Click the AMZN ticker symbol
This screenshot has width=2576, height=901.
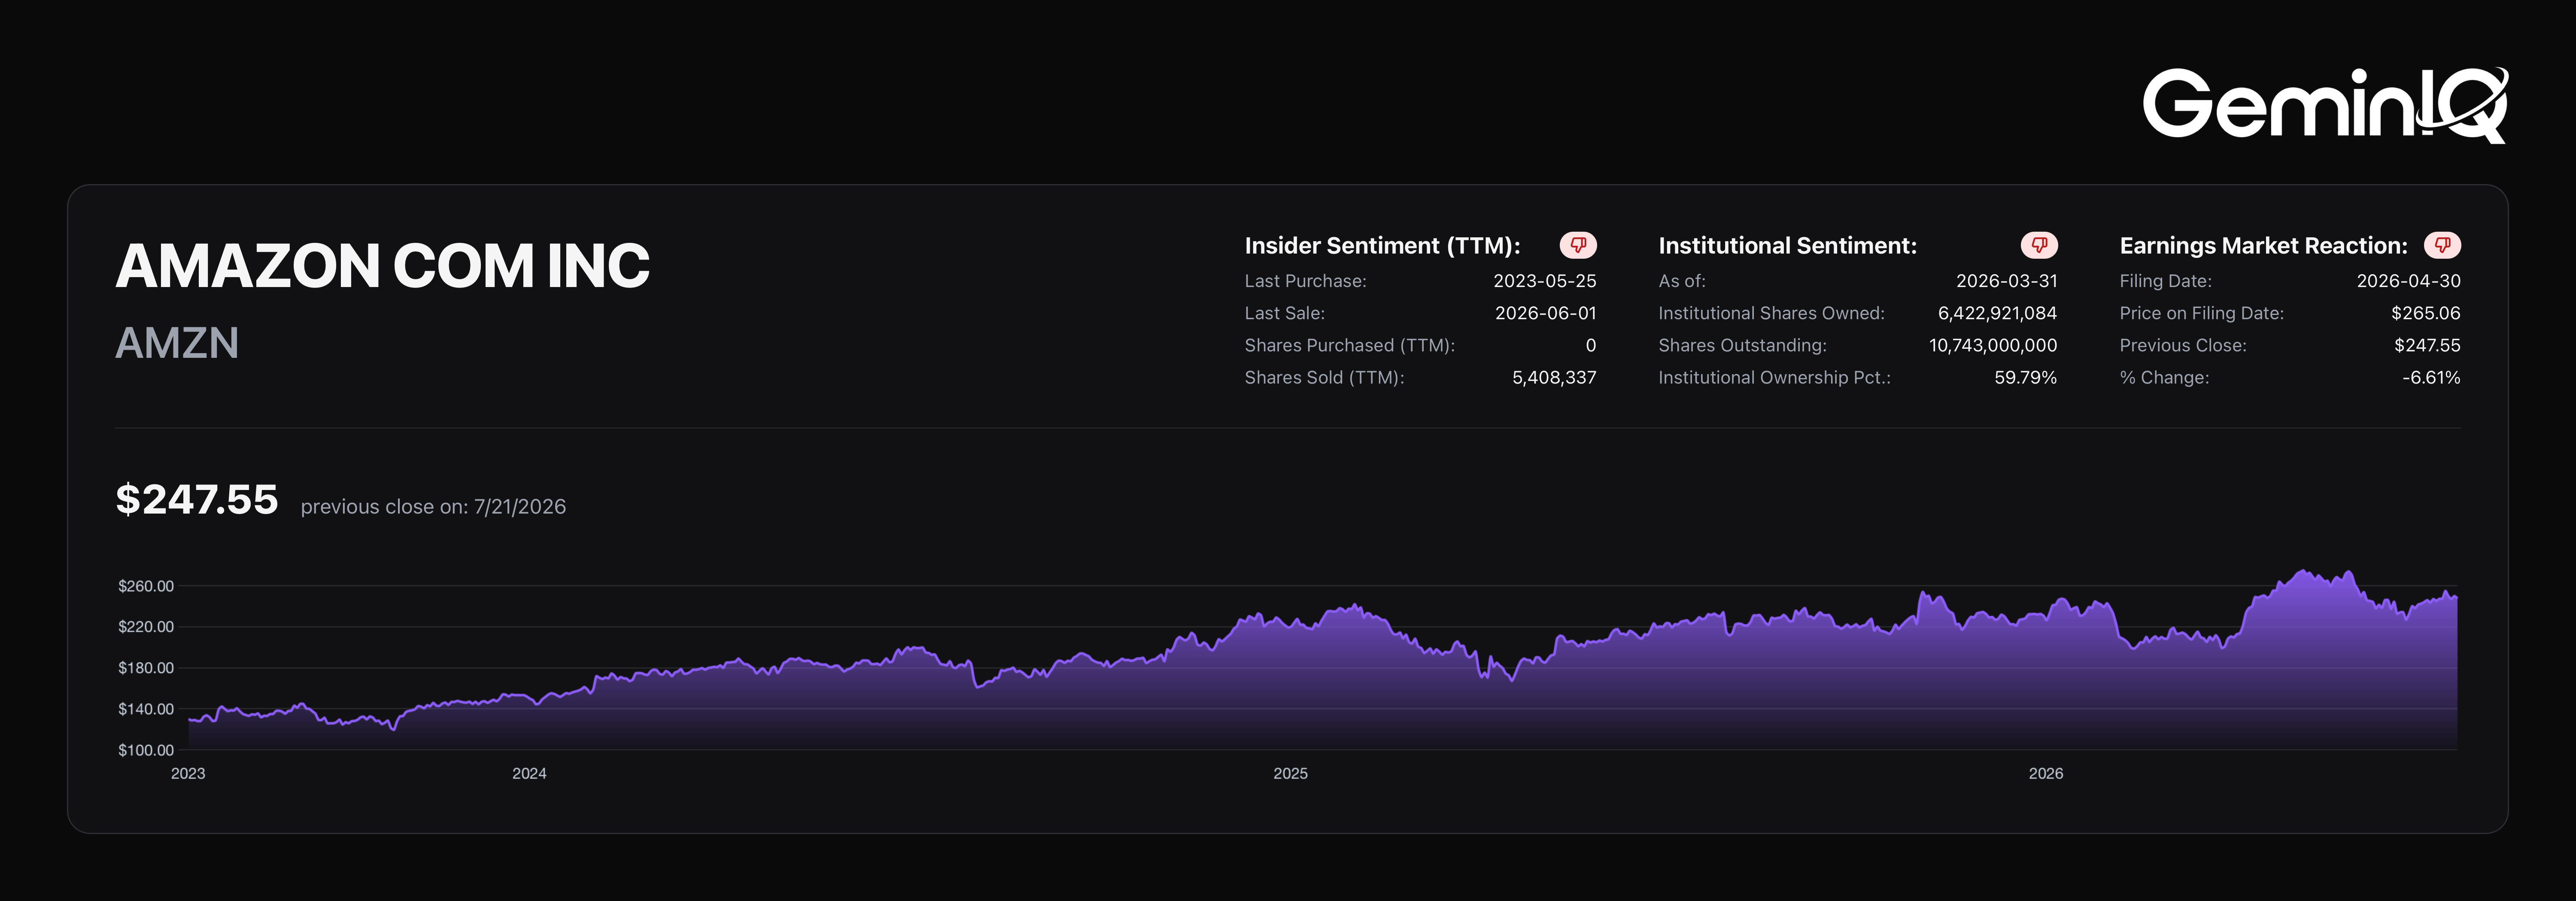(x=177, y=343)
